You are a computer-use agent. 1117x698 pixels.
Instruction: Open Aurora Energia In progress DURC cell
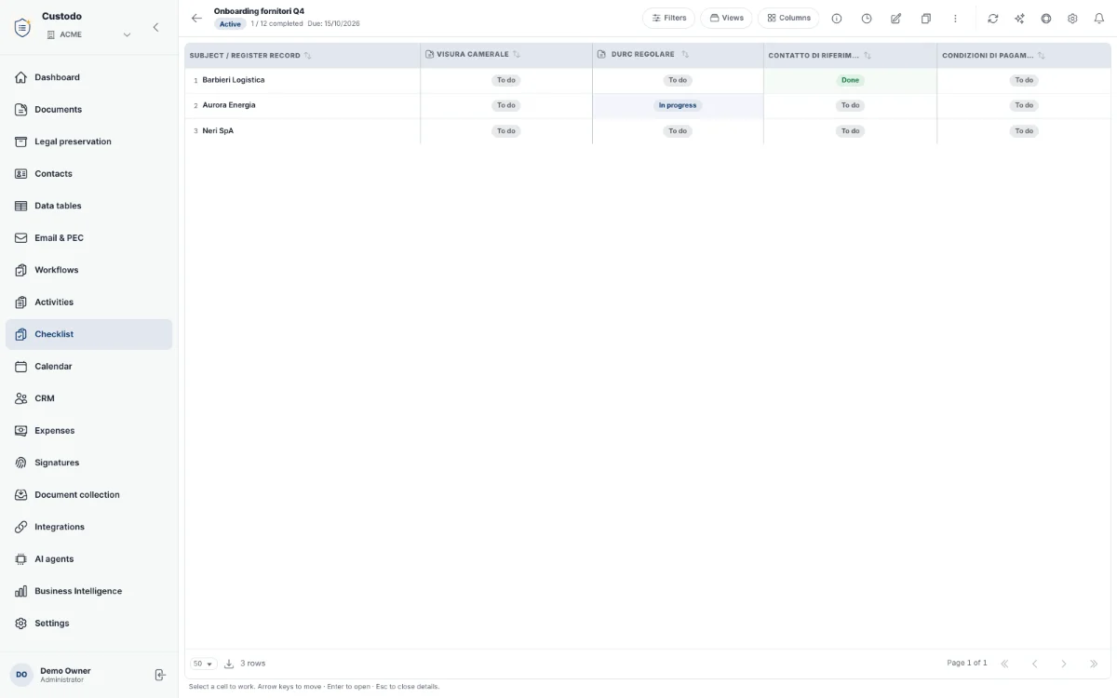click(678, 106)
